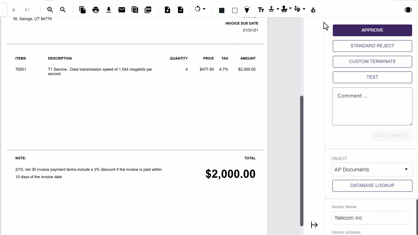Click the CUSTOM TERMINATE button
Image resolution: width=418 pixels, height=235 pixels.
pyautogui.click(x=372, y=61)
